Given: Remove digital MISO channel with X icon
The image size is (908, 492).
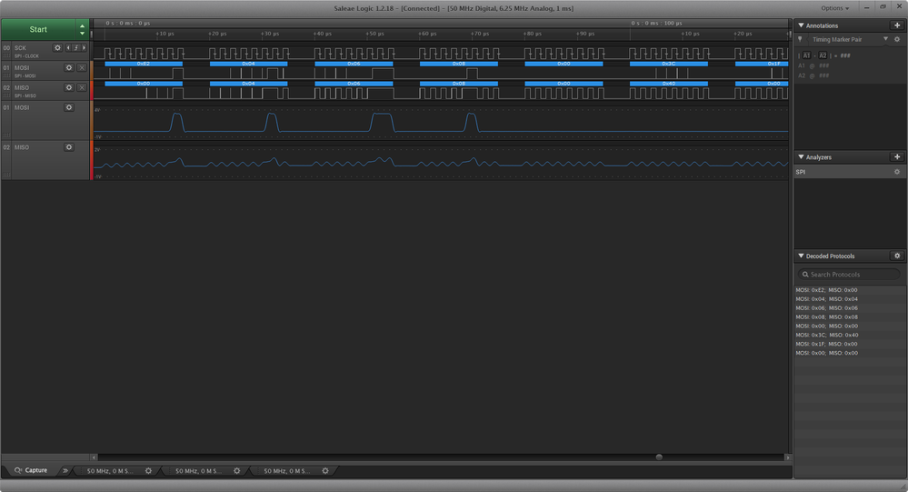Looking at the screenshot, I should [82, 87].
